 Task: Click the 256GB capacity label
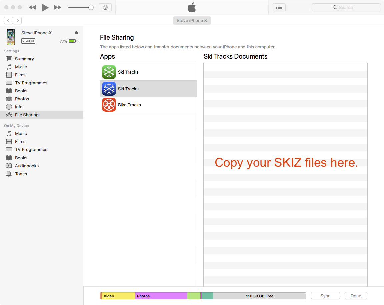click(x=28, y=41)
